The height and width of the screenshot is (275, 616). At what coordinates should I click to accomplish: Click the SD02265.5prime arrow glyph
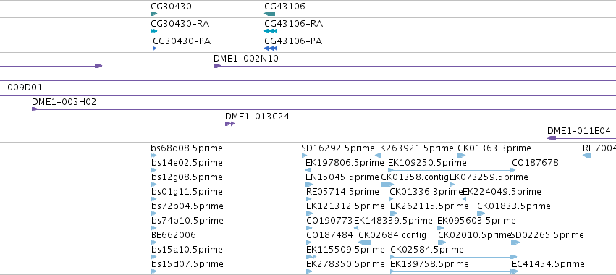click(515, 242)
